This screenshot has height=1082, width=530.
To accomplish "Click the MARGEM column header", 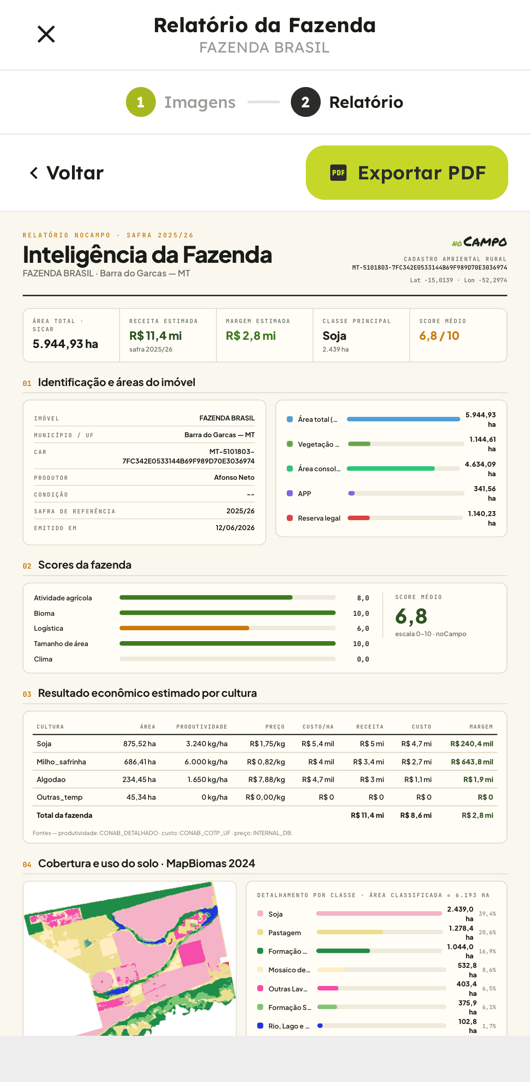I will pyautogui.click(x=481, y=727).
